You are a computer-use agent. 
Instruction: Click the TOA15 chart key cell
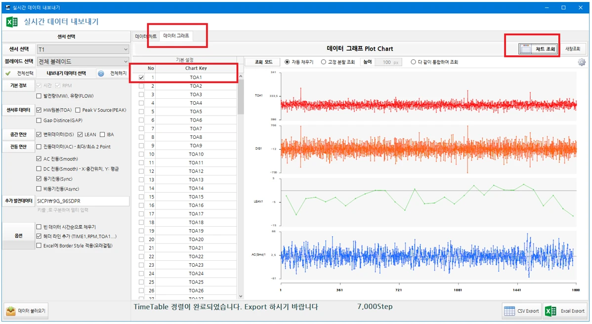pyautogui.click(x=196, y=197)
